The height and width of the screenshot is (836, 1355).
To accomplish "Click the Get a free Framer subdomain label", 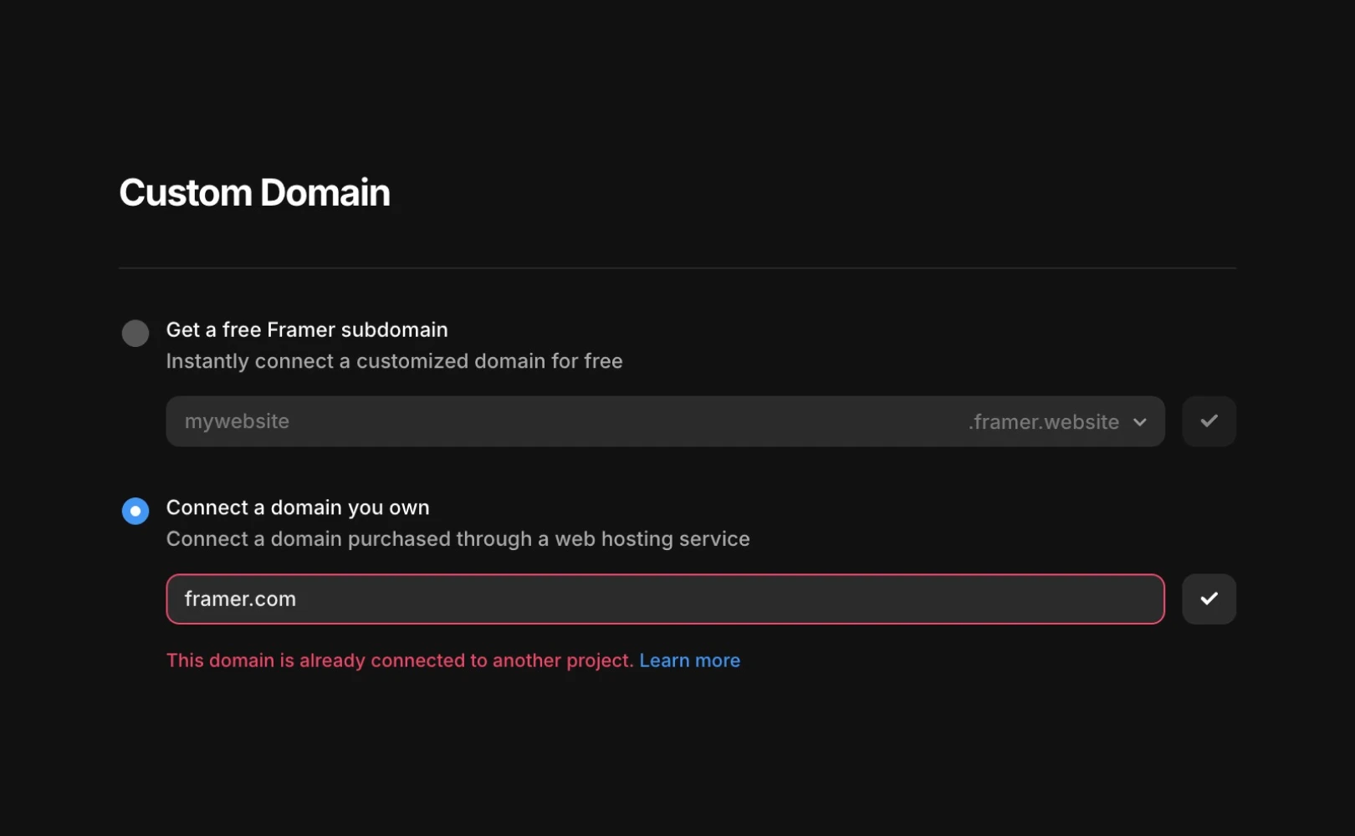I will click(x=307, y=329).
